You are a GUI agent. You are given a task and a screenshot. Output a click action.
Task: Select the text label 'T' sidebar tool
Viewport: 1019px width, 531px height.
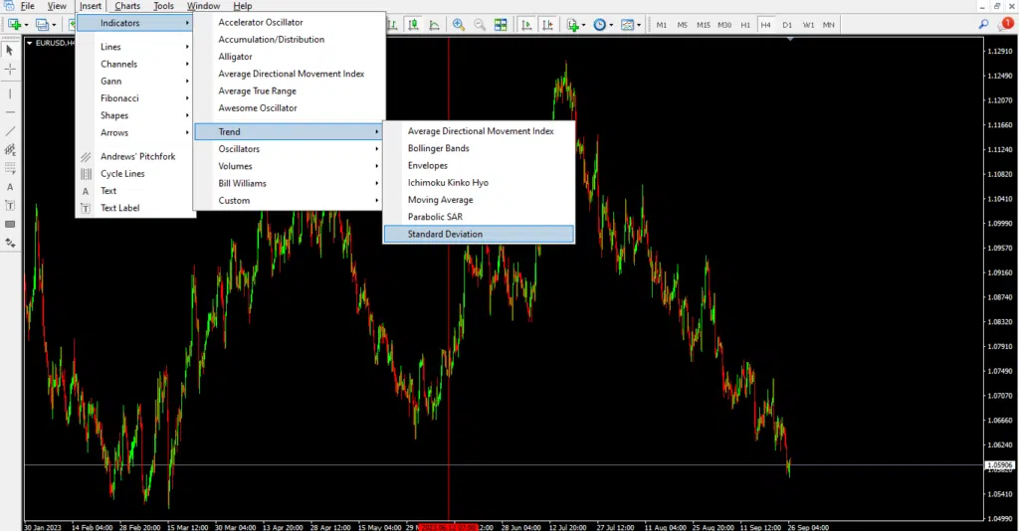10,206
